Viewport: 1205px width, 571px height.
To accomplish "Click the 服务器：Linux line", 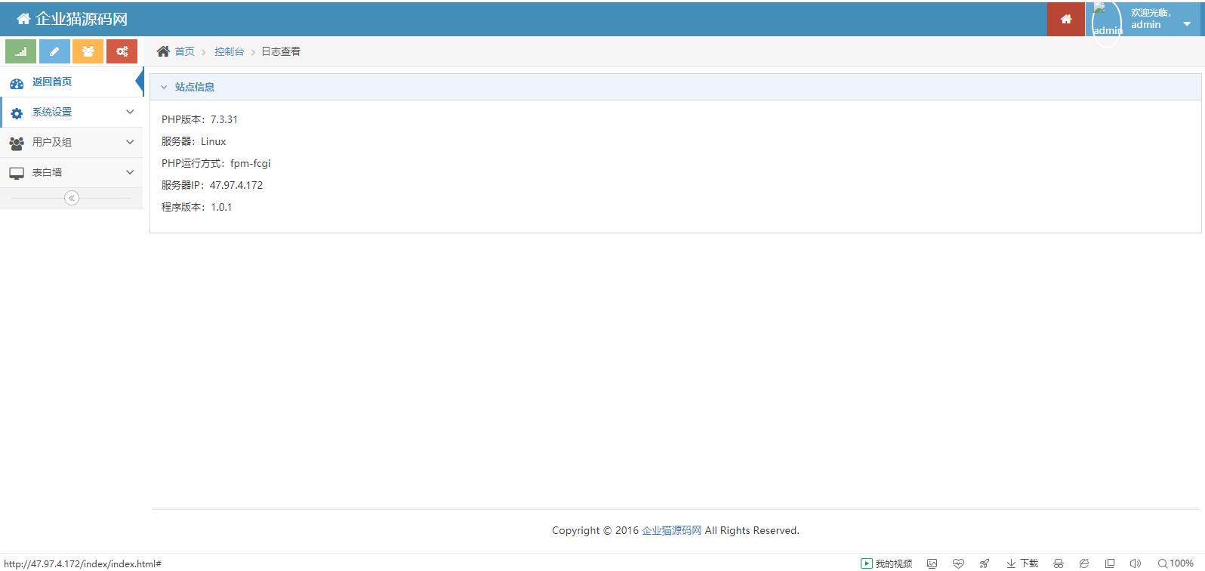I will point(193,141).
